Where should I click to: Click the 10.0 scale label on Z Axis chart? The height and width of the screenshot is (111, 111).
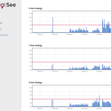(30, 92)
